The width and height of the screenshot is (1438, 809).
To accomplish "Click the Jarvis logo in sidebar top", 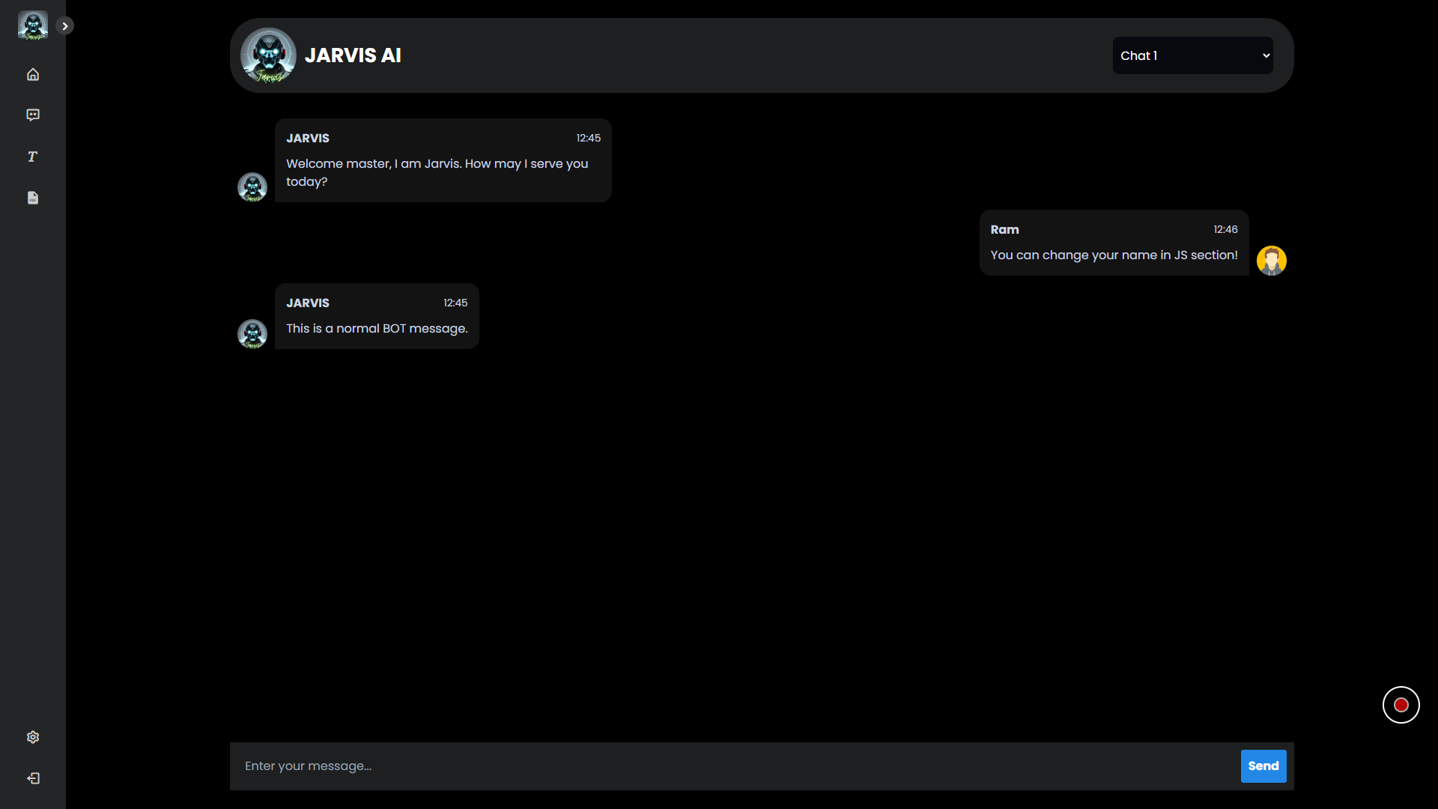I will (33, 25).
